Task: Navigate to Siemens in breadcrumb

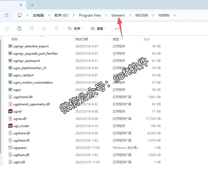Action: coord(118,15)
